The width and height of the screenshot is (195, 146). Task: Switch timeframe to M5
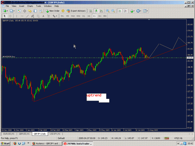[67, 16]
